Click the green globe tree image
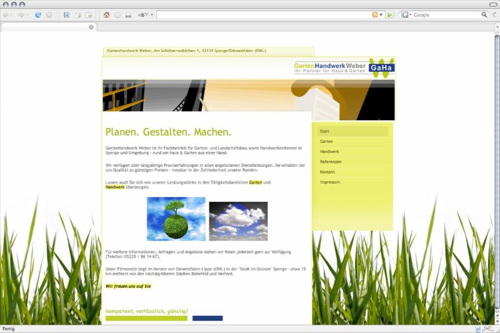Viewport: 500px width, 333px height. click(x=176, y=219)
